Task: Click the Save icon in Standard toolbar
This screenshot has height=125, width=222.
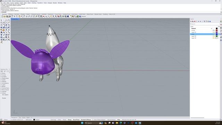Action: pos(7,16)
